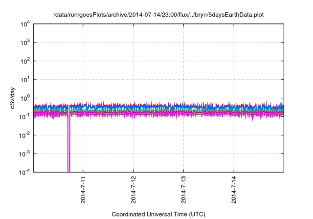Click the 10^0 y-axis tick label
This screenshot has width=313, height=219.
pos(25,98)
